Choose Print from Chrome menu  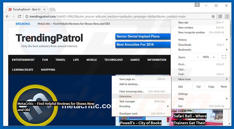[x=201, y=64]
